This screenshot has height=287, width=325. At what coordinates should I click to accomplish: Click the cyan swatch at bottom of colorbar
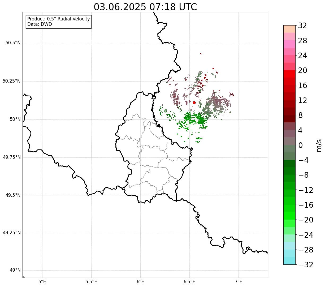pyautogui.click(x=289, y=261)
